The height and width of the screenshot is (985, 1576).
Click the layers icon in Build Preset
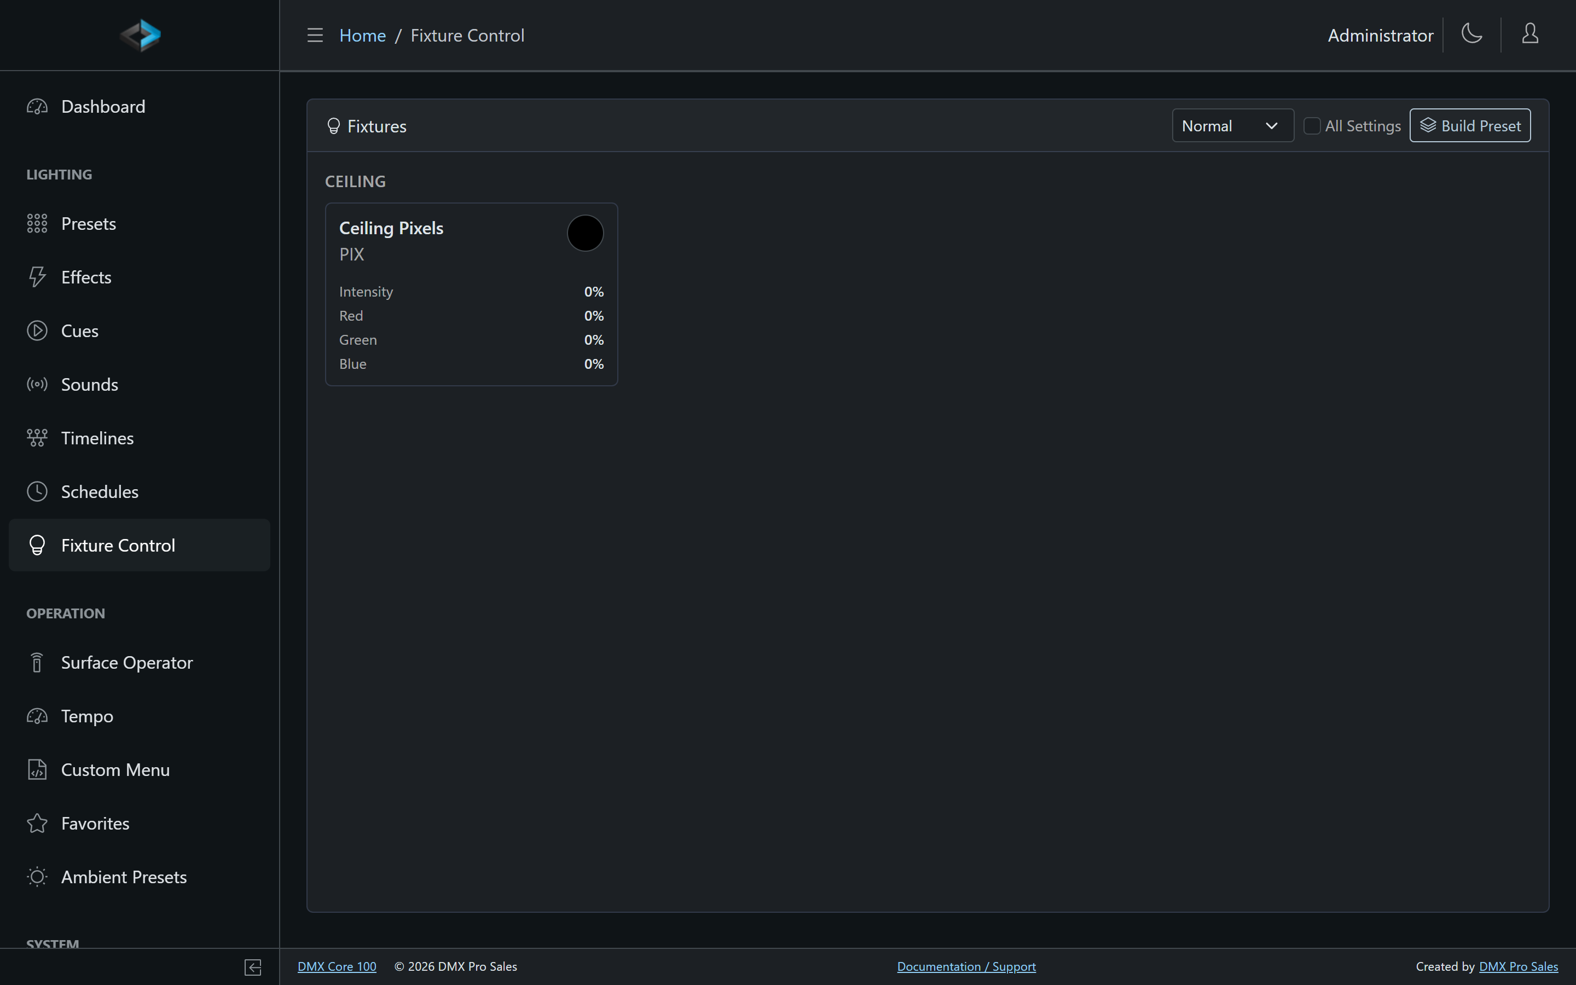click(1428, 126)
